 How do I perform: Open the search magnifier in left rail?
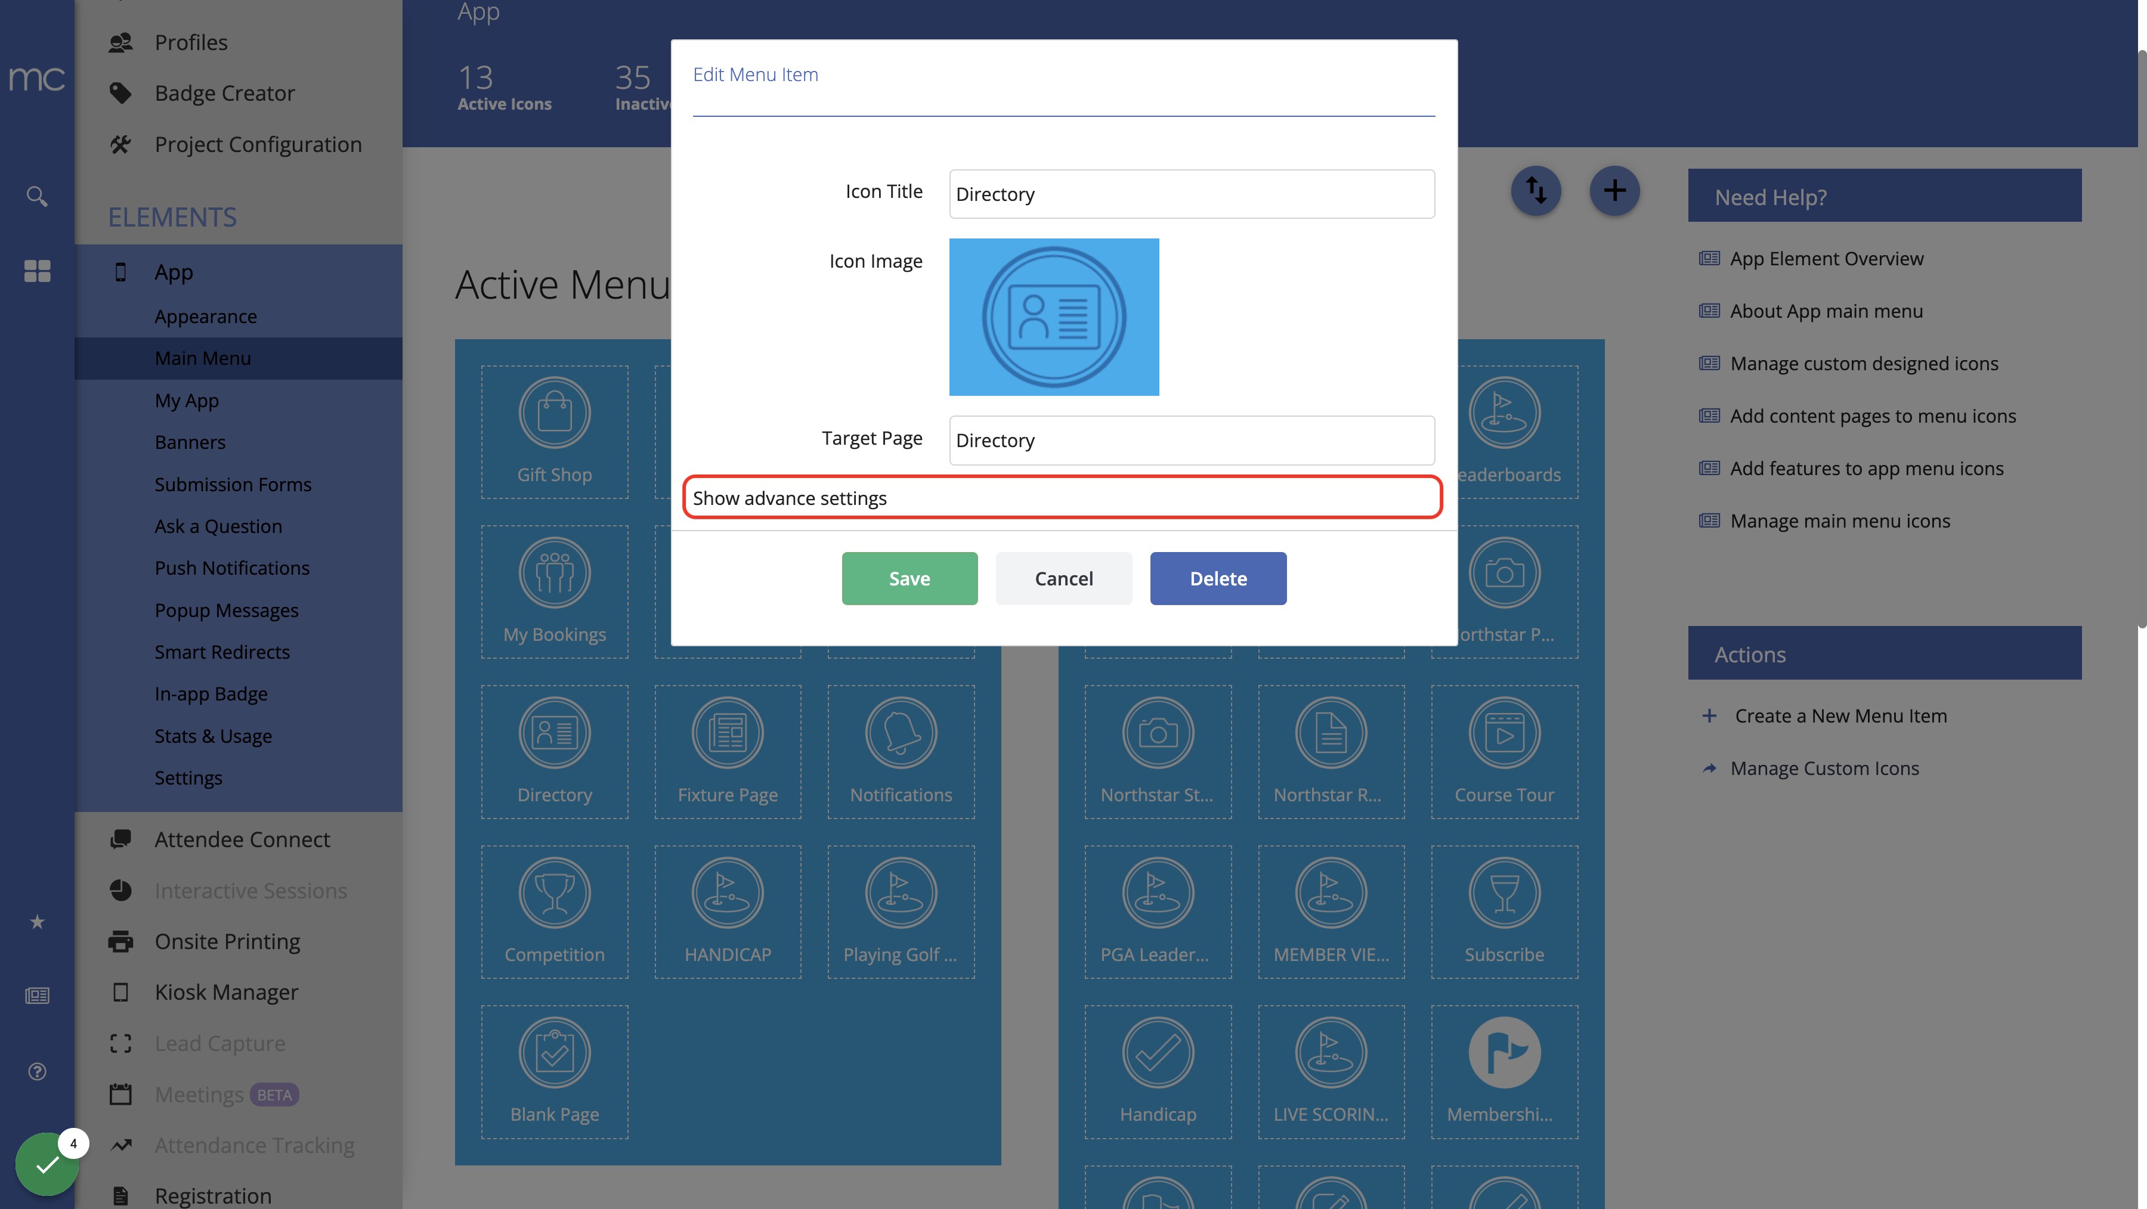point(36,196)
